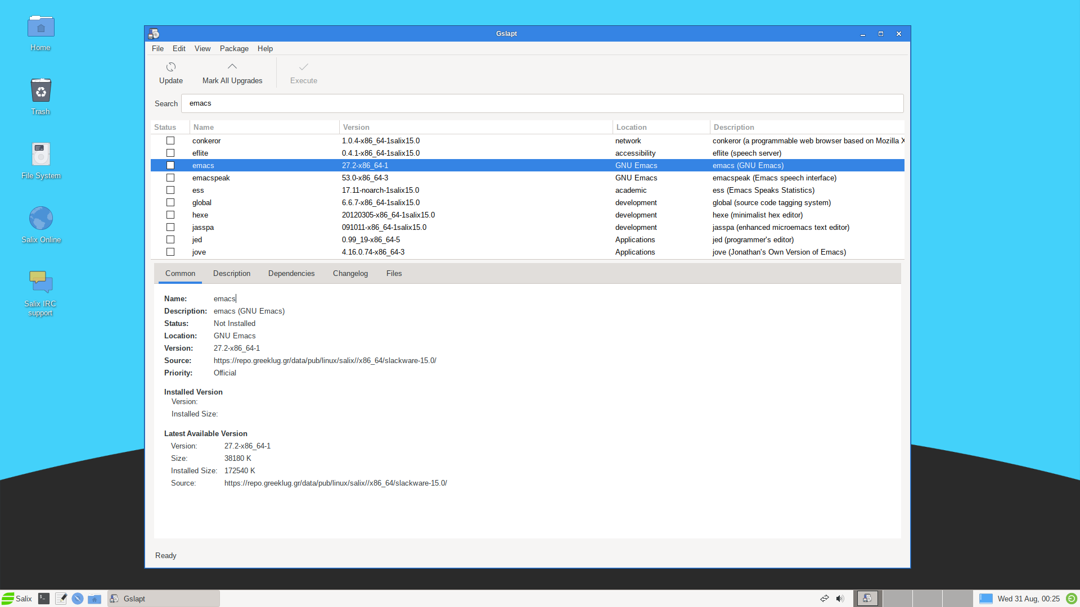This screenshot has height=607, width=1080.
Task: Switch to the Common tab
Action: tap(180, 274)
